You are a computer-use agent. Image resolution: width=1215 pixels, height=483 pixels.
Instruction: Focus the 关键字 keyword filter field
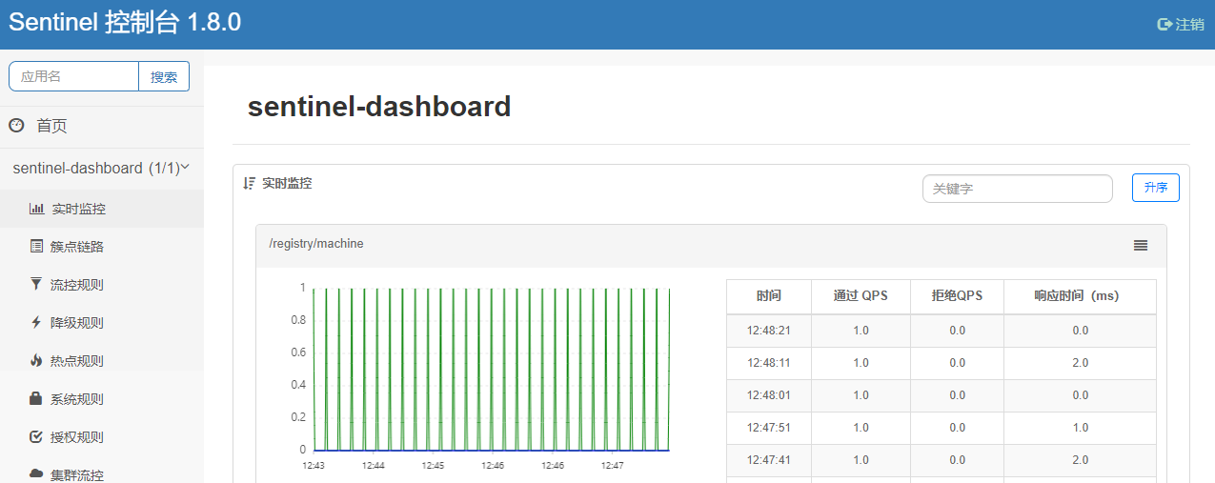[1018, 189]
